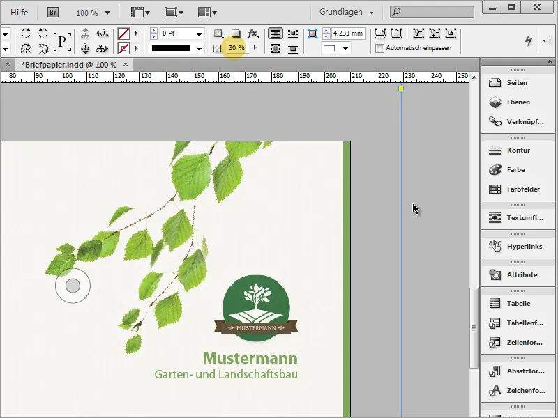Enable jump object text wrap
Image resolution: width=558 pixels, height=418 pixels.
pos(292,48)
